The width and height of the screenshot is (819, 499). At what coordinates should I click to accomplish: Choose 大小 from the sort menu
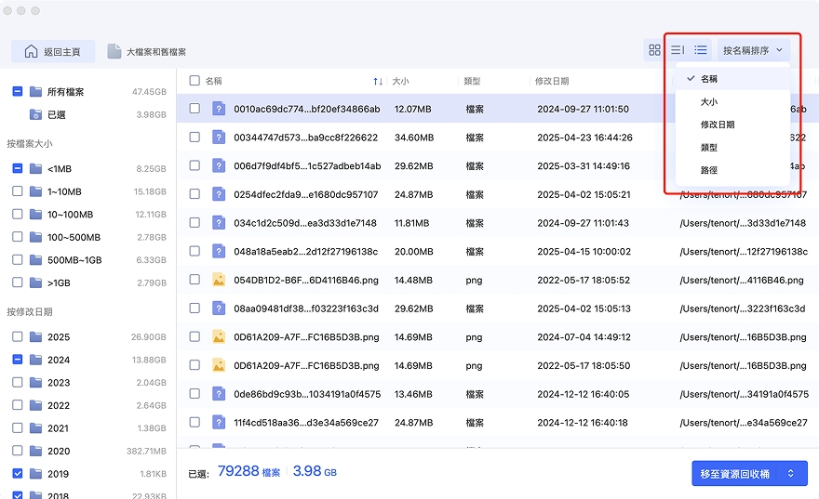708,102
